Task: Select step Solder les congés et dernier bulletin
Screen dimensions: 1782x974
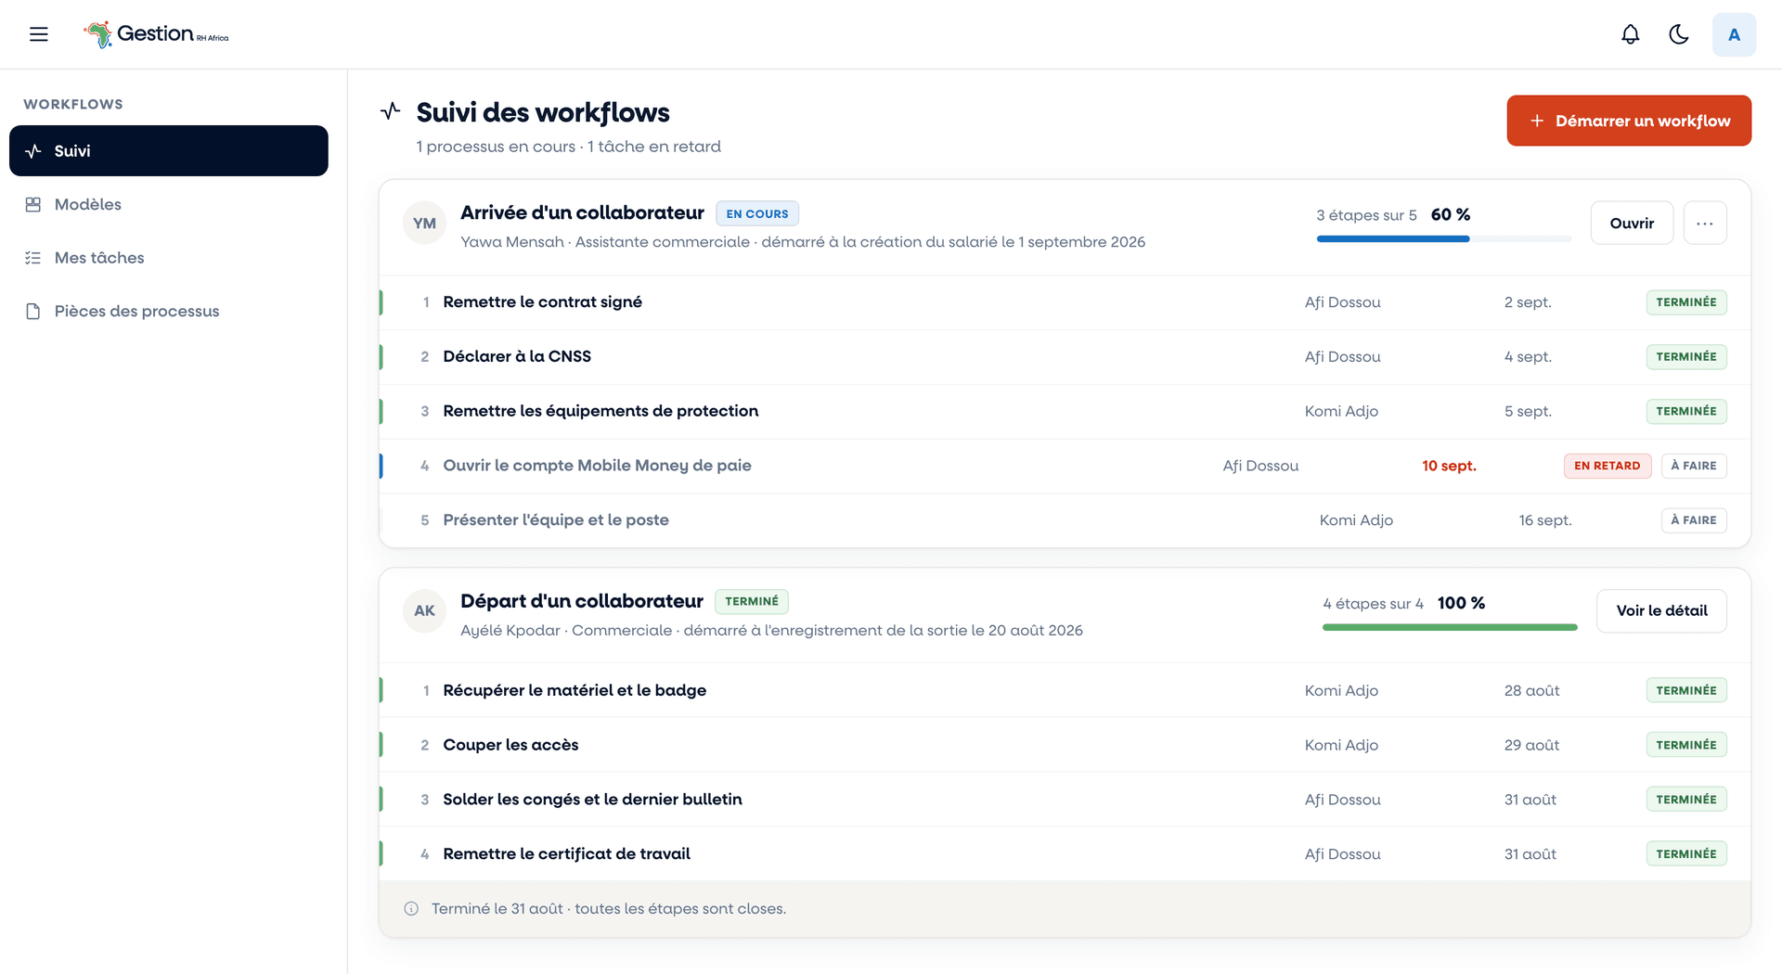Action: pyautogui.click(x=1065, y=800)
